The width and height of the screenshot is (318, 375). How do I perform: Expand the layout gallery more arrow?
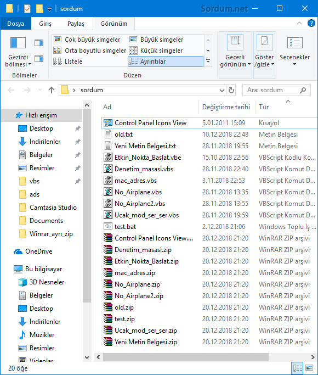[208, 61]
